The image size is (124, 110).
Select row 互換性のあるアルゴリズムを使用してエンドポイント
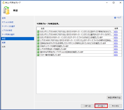[x=79, y=43]
